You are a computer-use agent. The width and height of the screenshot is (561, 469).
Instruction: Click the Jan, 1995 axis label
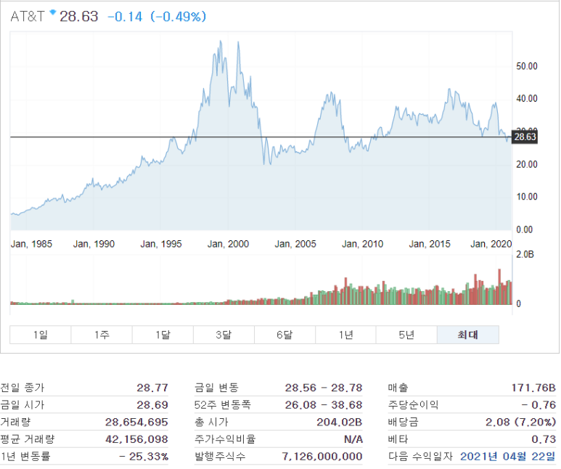pos(161,244)
